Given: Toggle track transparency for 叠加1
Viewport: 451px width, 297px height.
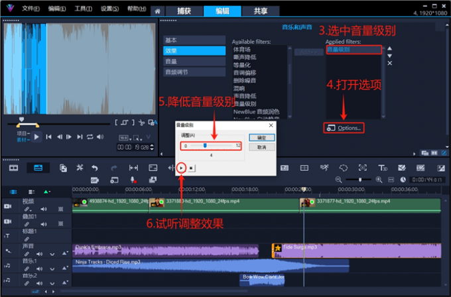Looking at the screenshot, I should (x=61, y=224).
